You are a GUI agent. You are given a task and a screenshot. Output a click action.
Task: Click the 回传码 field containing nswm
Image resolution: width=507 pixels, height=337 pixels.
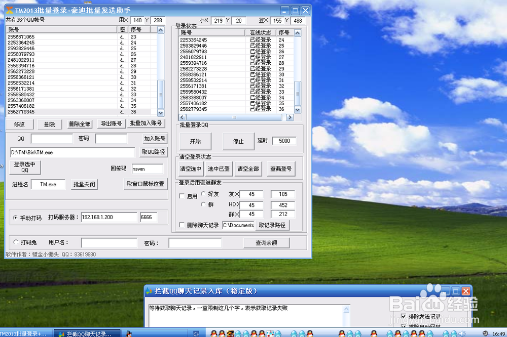147,169
